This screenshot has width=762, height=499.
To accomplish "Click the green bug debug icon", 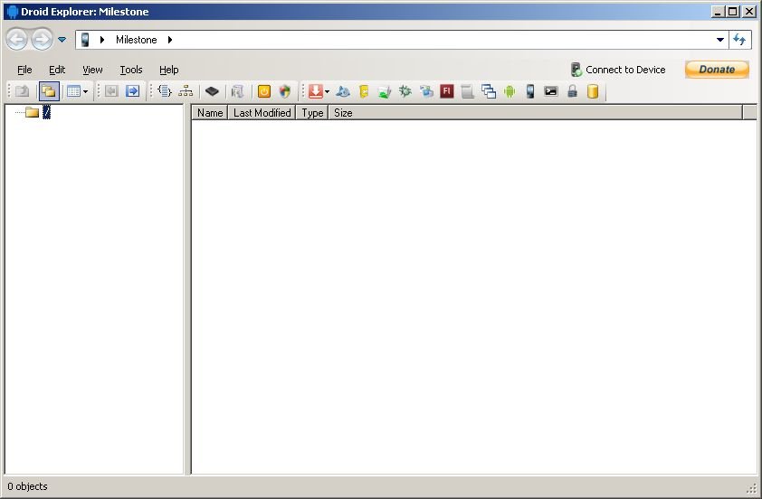I will (405, 91).
